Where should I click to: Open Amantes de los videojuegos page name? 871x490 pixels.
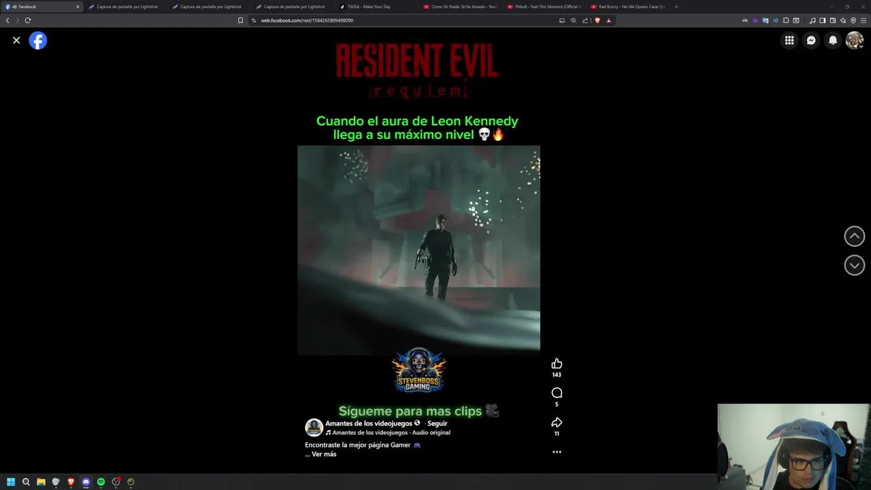368,423
